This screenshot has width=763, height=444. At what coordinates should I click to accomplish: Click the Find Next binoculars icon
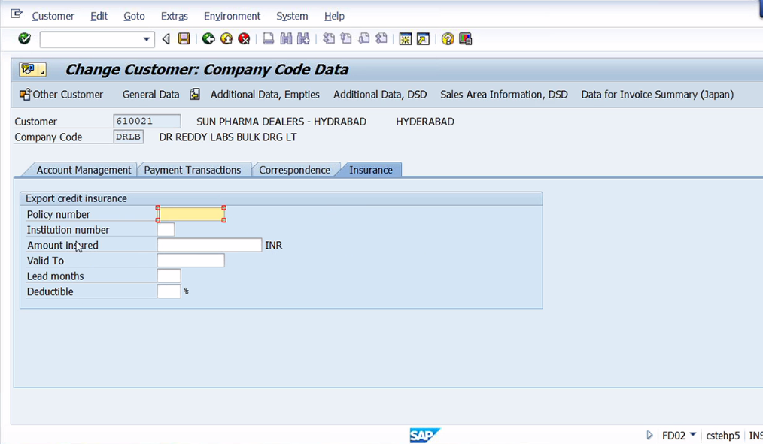[x=304, y=39]
